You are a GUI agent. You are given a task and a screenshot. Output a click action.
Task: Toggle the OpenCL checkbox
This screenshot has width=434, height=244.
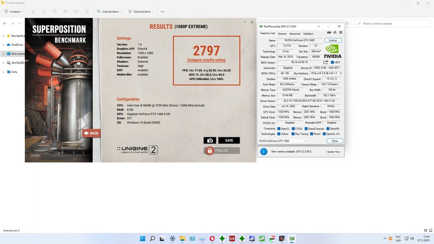pos(279,128)
